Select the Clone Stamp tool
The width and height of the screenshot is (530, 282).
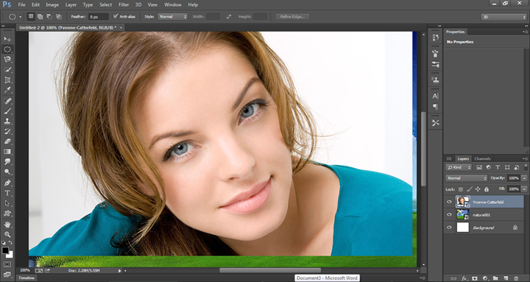7,121
